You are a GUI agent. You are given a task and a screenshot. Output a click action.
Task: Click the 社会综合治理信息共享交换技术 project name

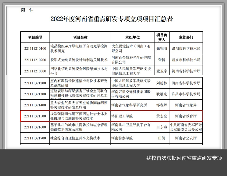coord(75,138)
